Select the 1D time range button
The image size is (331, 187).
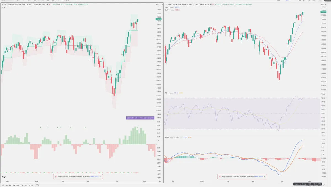pyautogui.click(x=3, y=185)
